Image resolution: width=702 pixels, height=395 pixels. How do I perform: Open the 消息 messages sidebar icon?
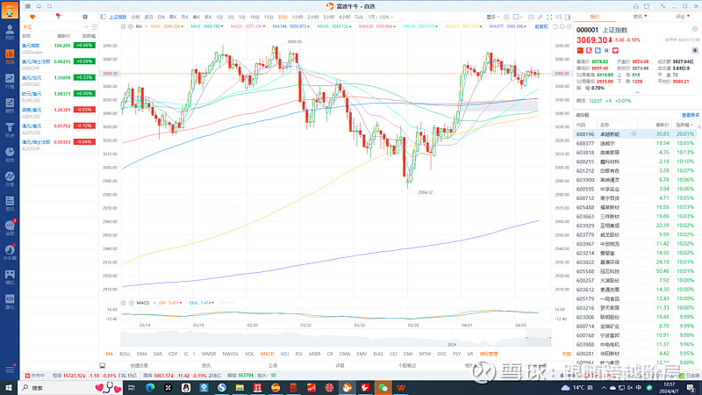[x=10, y=227]
